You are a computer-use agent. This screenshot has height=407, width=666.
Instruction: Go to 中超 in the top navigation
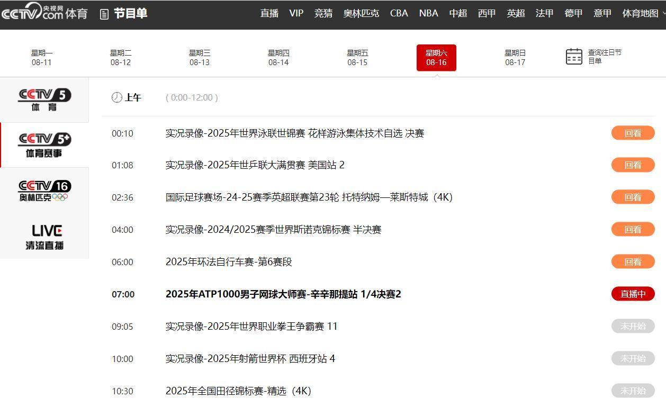458,13
